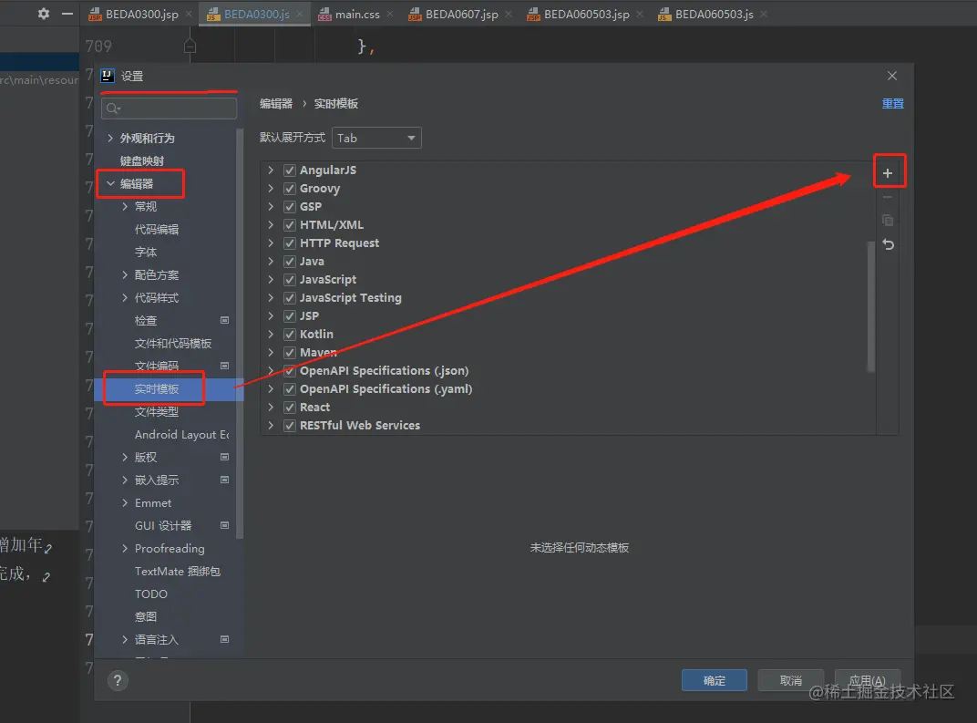Toggle the HTML/XML checkbox
977x723 pixels.
(290, 224)
